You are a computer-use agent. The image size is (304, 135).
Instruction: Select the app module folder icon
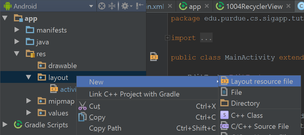coord(19,18)
